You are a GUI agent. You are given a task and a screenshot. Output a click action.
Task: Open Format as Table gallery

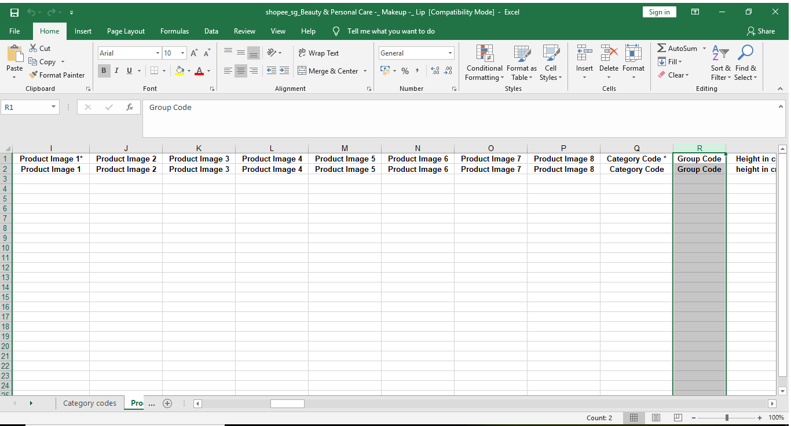(522, 63)
